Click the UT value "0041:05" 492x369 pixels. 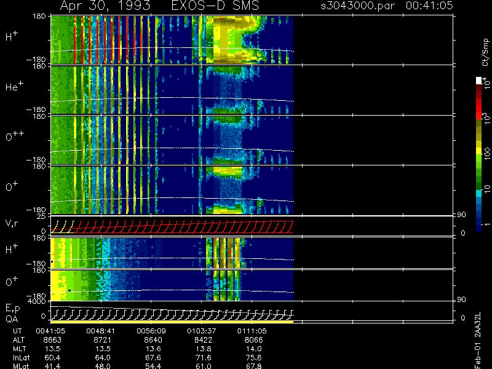(x=50, y=331)
